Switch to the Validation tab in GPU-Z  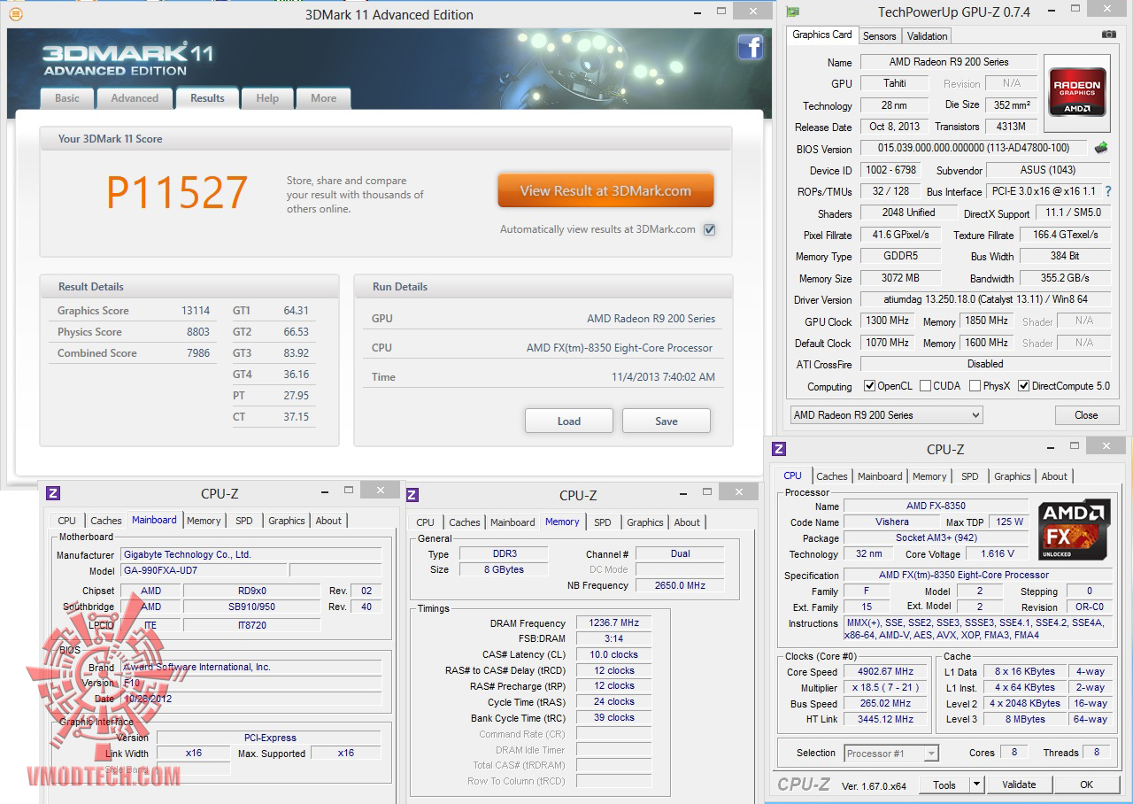[x=928, y=36]
